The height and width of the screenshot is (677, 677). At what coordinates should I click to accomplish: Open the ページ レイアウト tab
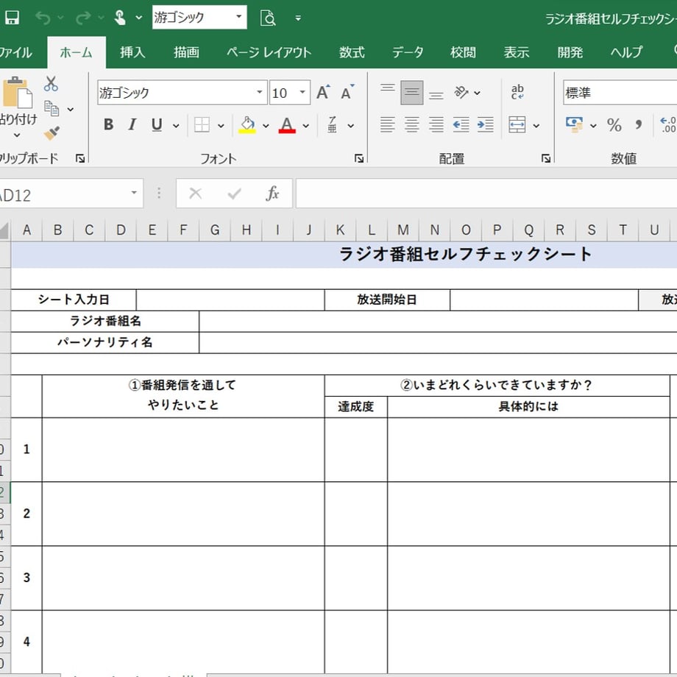tap(269, 52)
